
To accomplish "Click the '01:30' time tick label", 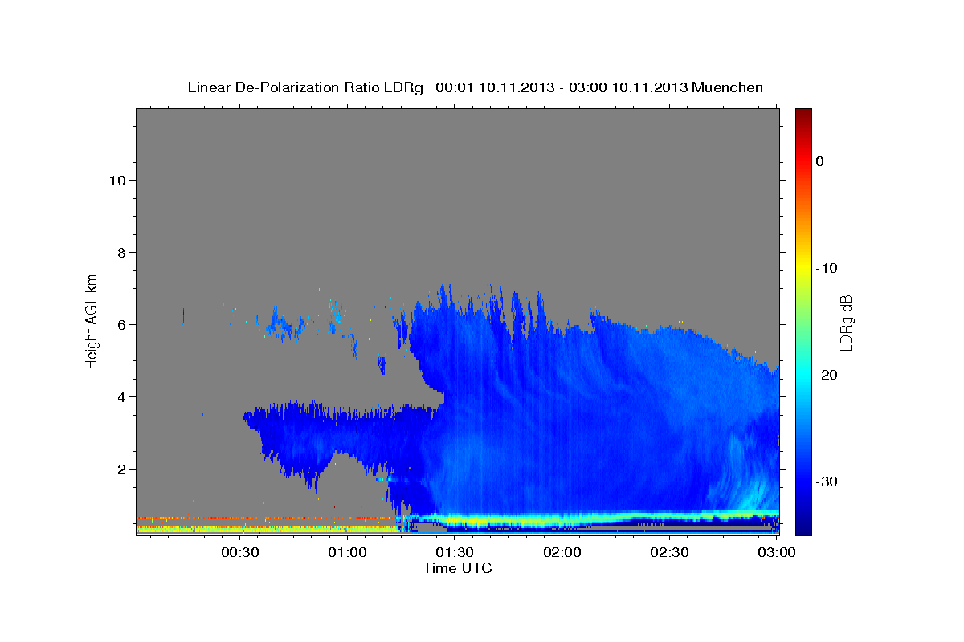I will [x=455, y=553].
